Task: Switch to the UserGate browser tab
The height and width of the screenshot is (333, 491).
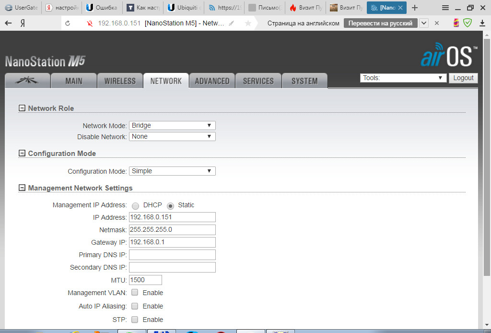Action: click(21, 8)
